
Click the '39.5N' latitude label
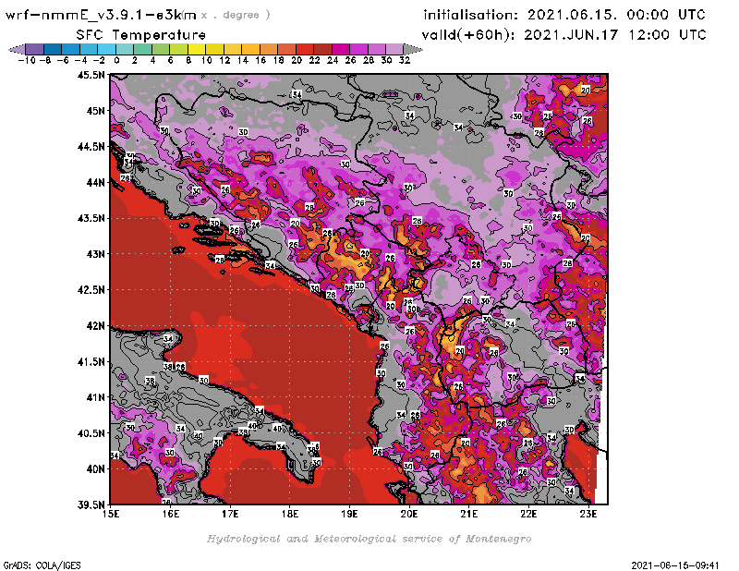coord(91,504)
